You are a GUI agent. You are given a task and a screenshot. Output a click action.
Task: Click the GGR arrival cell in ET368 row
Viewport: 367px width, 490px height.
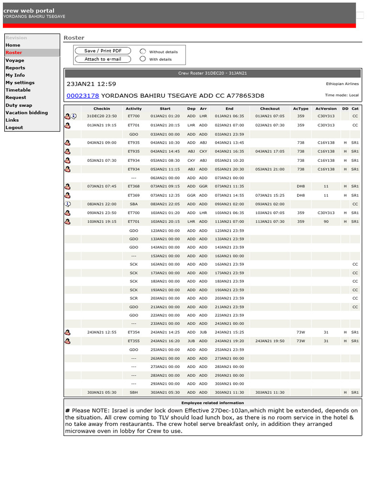[x=203, y=186]
